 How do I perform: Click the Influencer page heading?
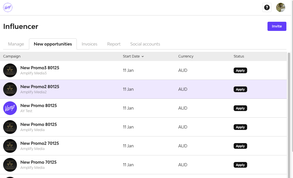pyautogui.click(x=21, y=27)
